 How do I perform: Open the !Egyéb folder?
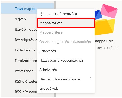tap(20, 19)
